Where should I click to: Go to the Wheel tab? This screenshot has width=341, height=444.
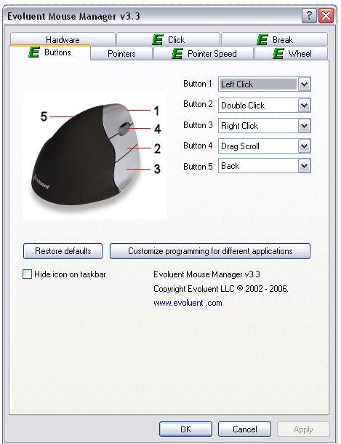pyautogui.click(x=292, y=54)
